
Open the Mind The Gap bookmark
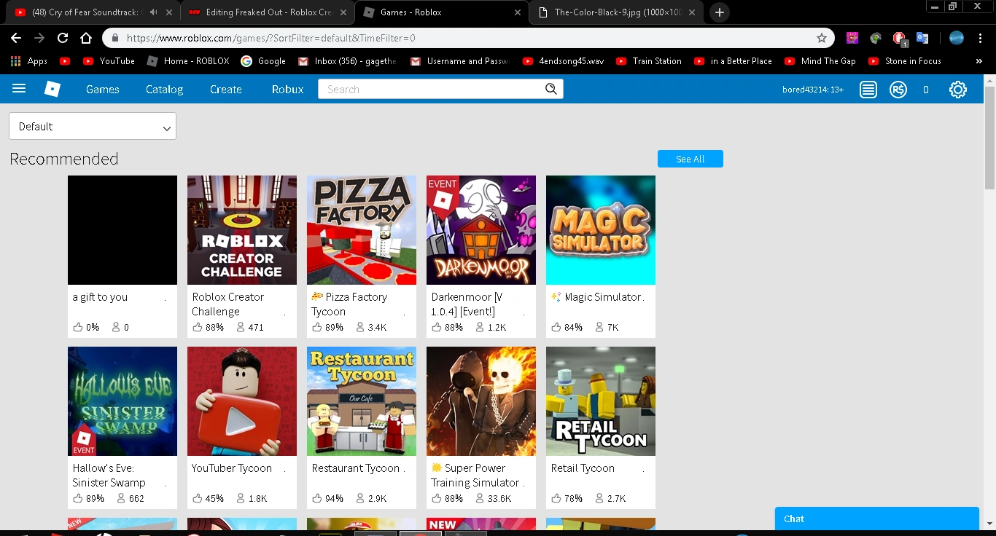(x=820, y=61)
